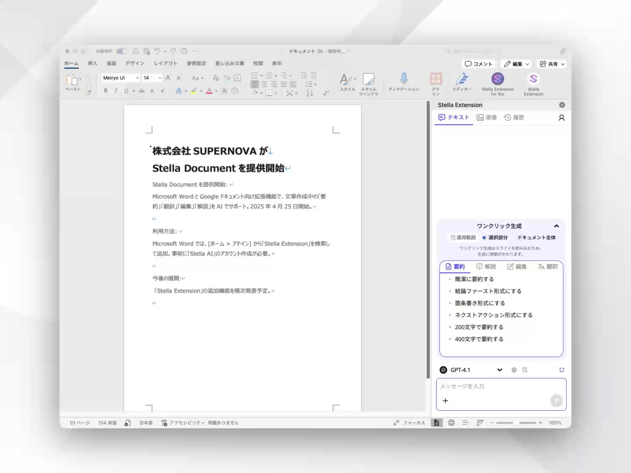Apply italic formatting with I icon

pos(116,91)
